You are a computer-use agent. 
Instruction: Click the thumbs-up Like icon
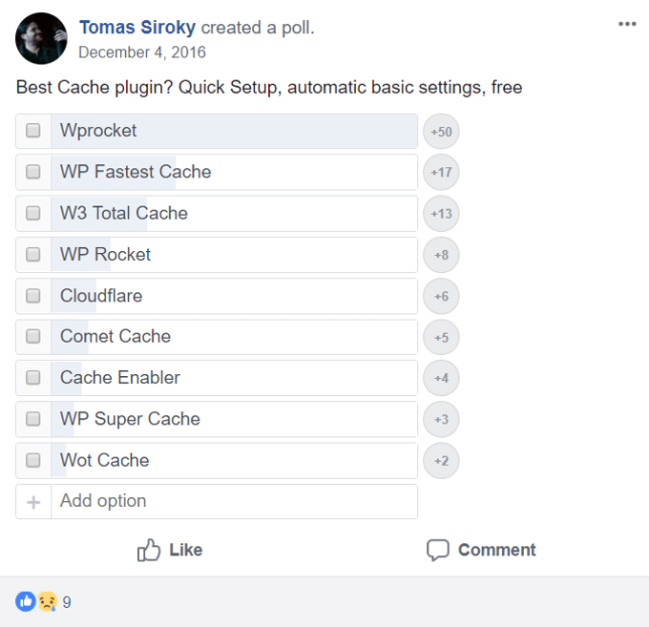click(x=149, y=550)
